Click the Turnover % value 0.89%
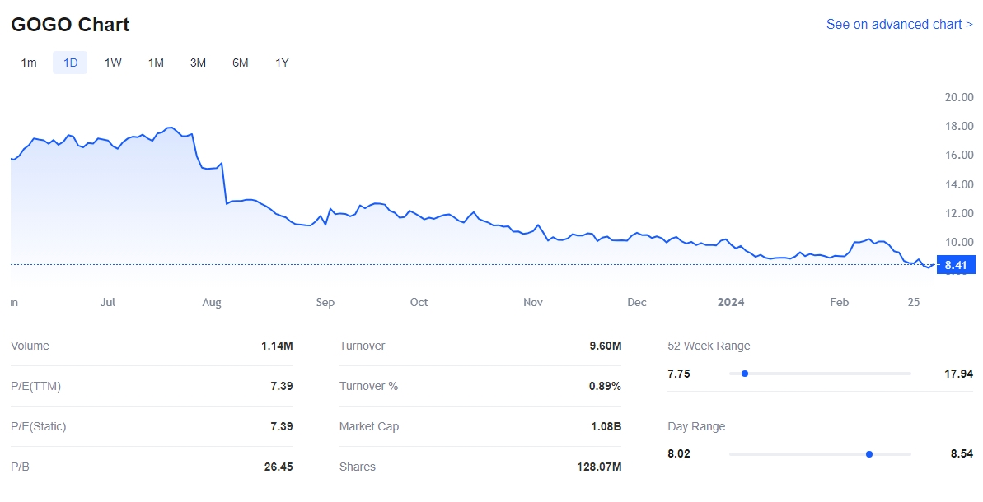 click(x=605, y=386)
